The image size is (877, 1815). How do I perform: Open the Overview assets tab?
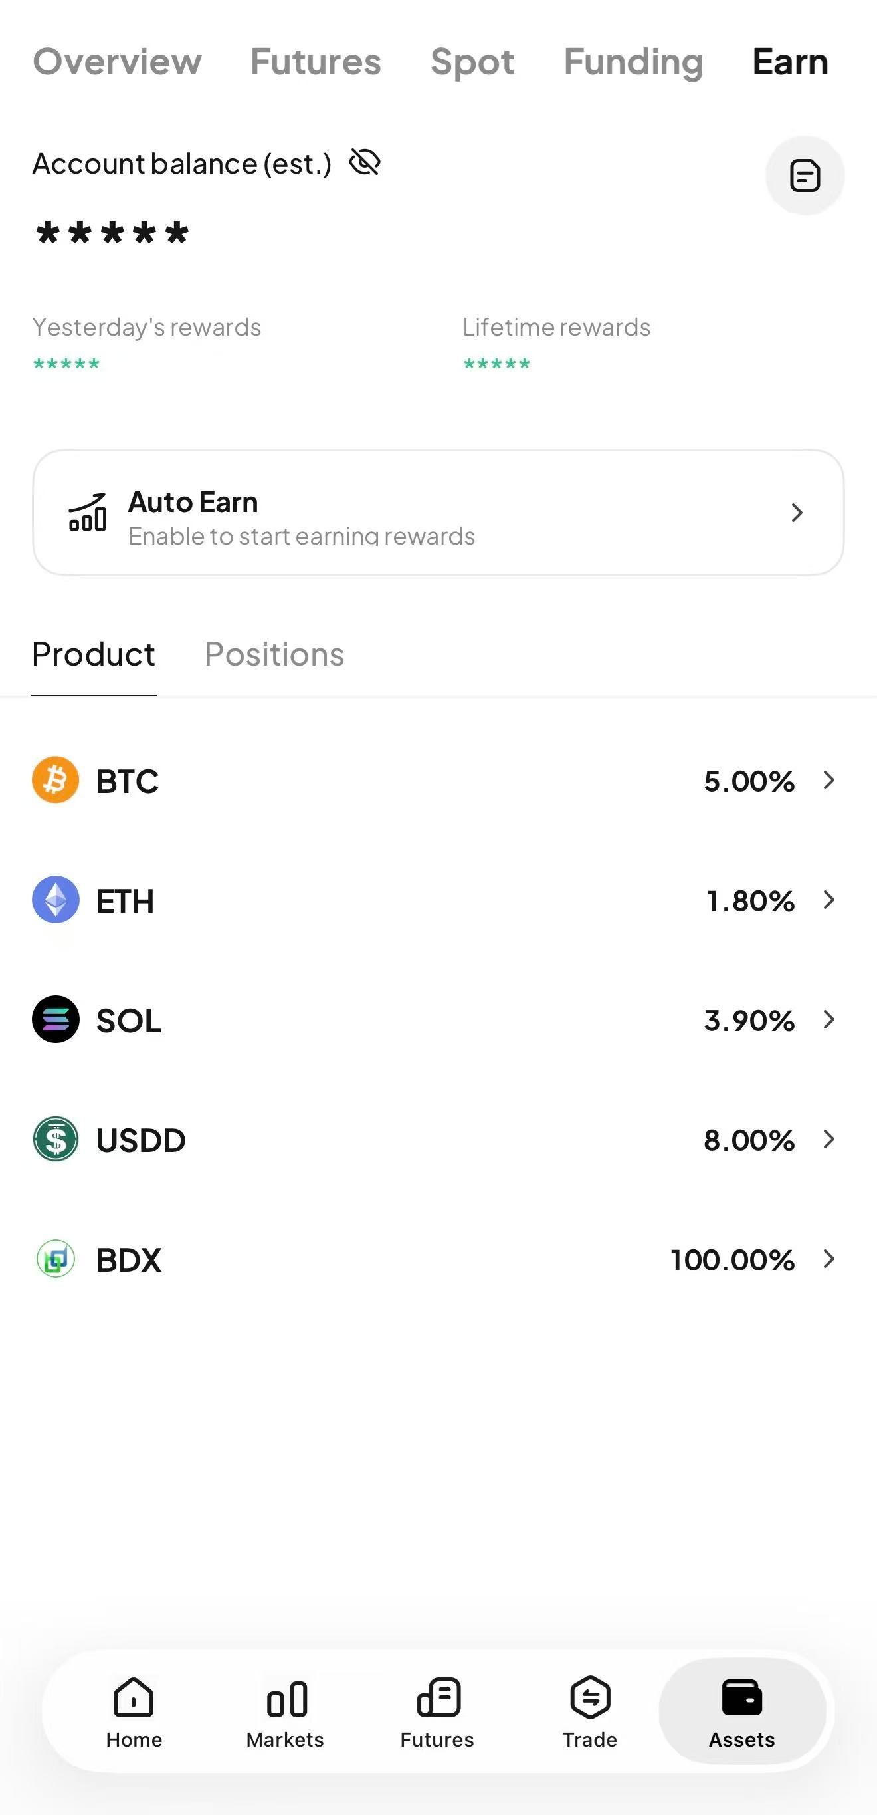(117, 62)
